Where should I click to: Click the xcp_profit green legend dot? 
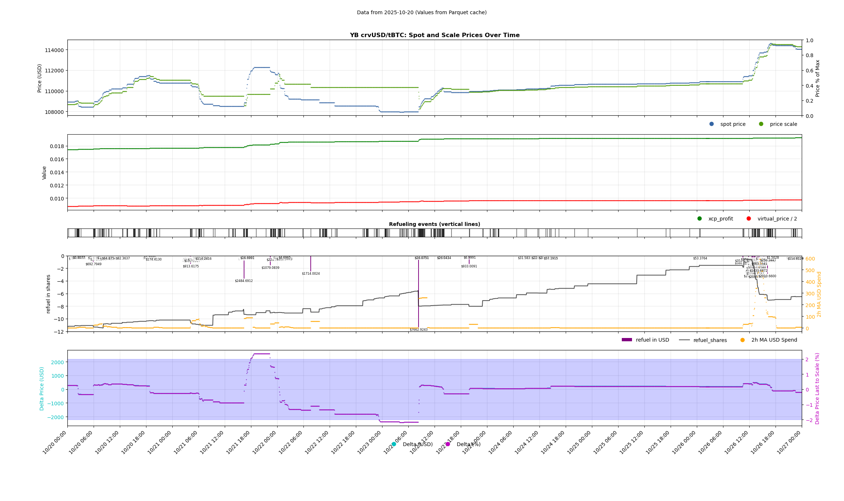coord(699,219)
